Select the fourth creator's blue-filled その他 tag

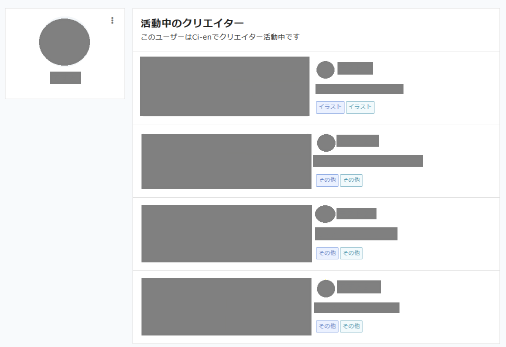[x=327, y=326]
